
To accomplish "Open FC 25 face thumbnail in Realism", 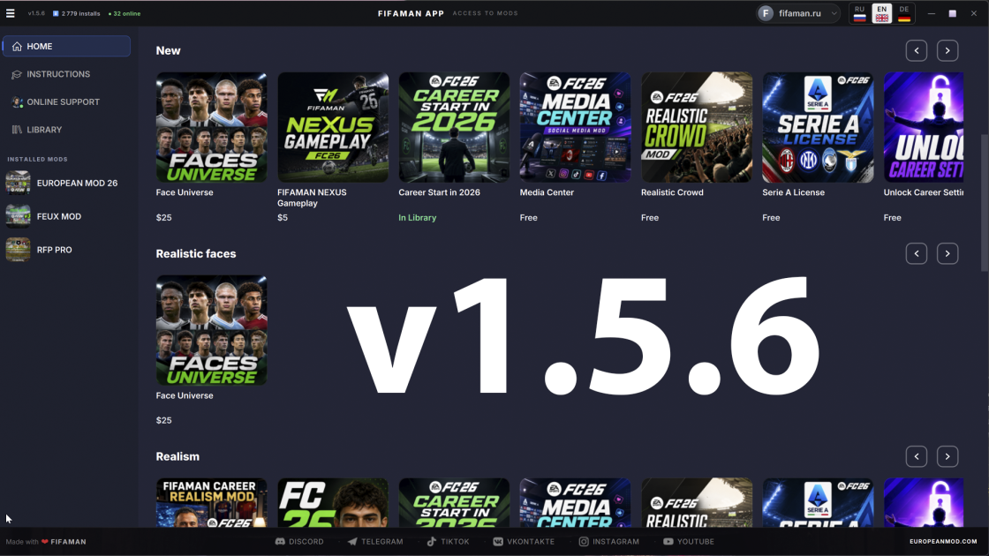I will 333,502.
